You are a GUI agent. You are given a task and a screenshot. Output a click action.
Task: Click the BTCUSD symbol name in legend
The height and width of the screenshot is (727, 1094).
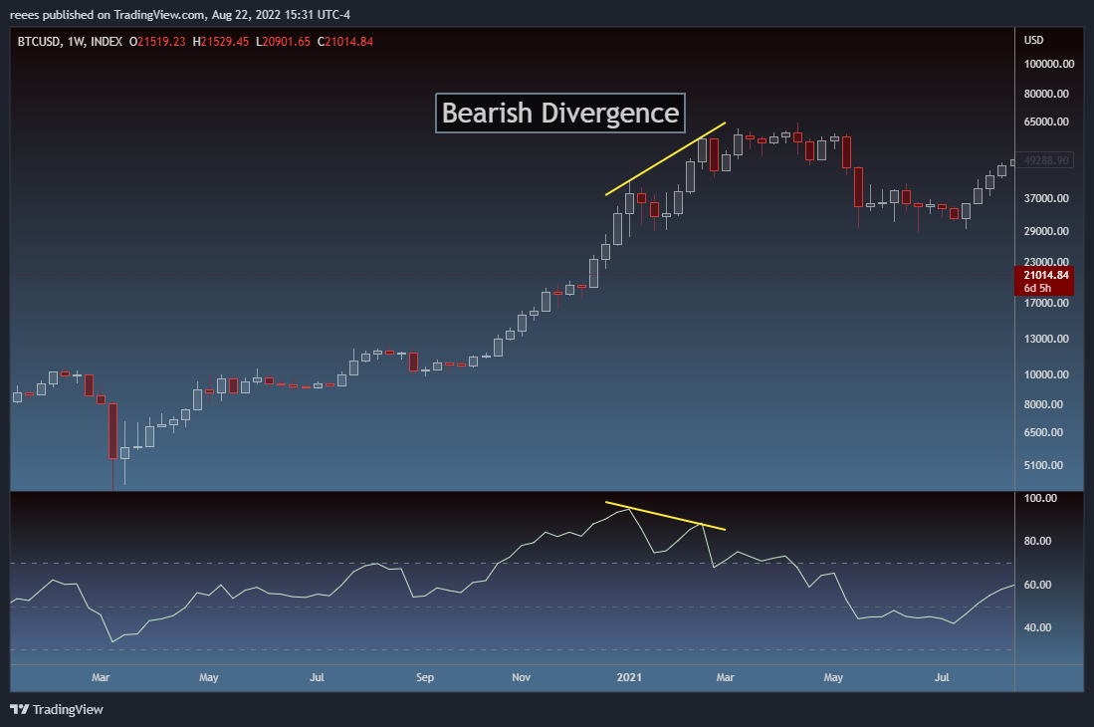tap(39, 42)
